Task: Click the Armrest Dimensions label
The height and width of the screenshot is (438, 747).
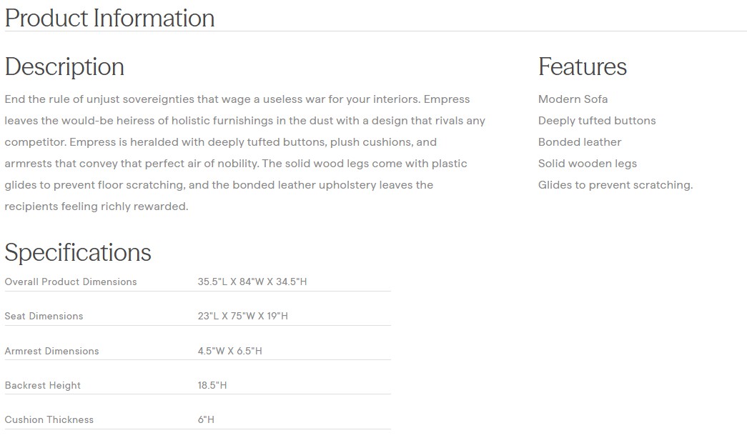Action: pyautogui.click(x=51, y=351)
